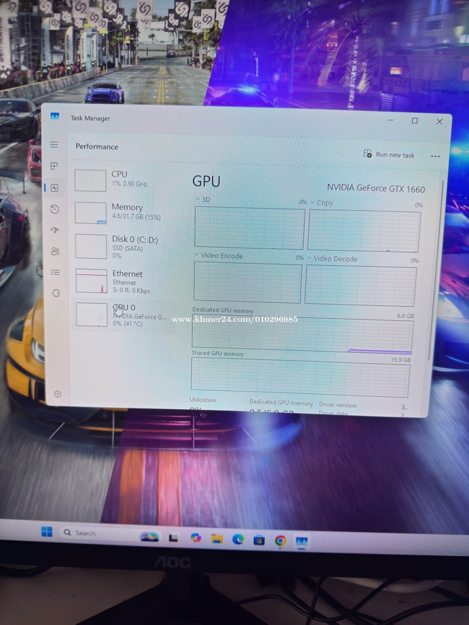Open Services page puzzle icon
The height and width of the screenshot is (625, 469).
[x=56, y=293]
